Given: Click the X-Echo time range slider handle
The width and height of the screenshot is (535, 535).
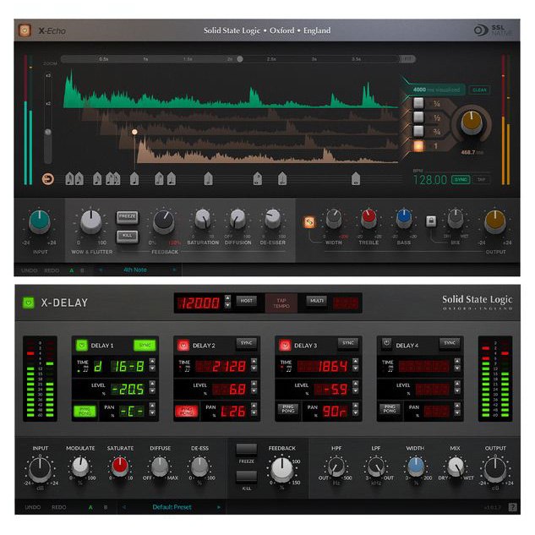Looking at the screenshot, I should [x=240, y=59].
